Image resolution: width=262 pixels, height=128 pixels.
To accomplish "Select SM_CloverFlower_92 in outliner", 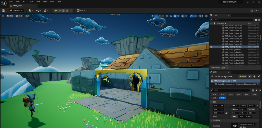I will pyautogui.click(x=233, y=33).
